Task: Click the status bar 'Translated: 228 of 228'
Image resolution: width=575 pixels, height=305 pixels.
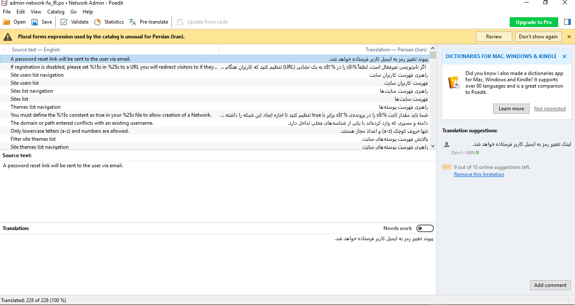Action: [x=34, y=300]
